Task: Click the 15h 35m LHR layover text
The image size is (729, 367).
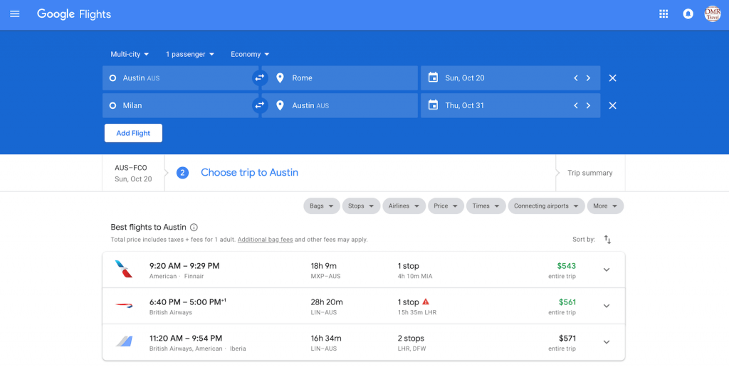Action: click(417, 313)
